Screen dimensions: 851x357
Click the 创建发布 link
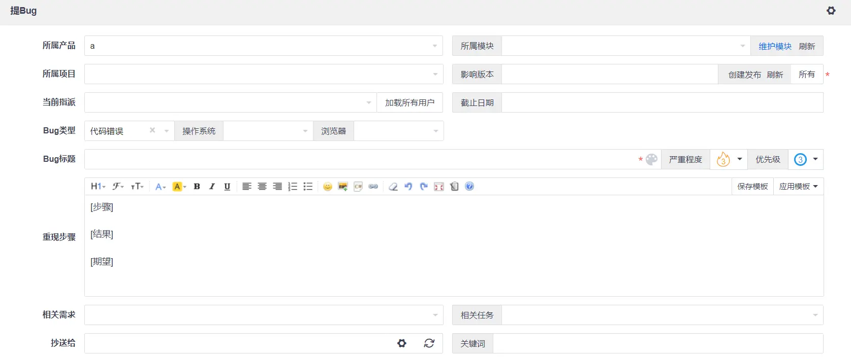click(x=745, y=75)
